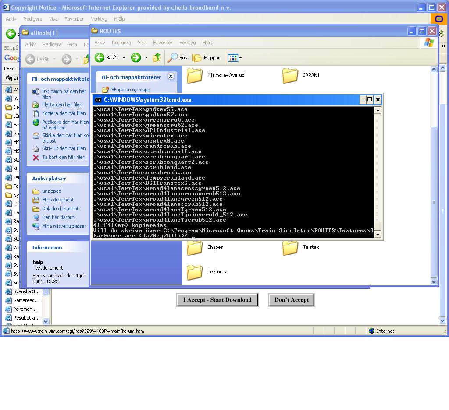Open the Gamereac… favorite in Internet Explorer
The width and height of the screenshot is (449, 410).
point(23,300)
